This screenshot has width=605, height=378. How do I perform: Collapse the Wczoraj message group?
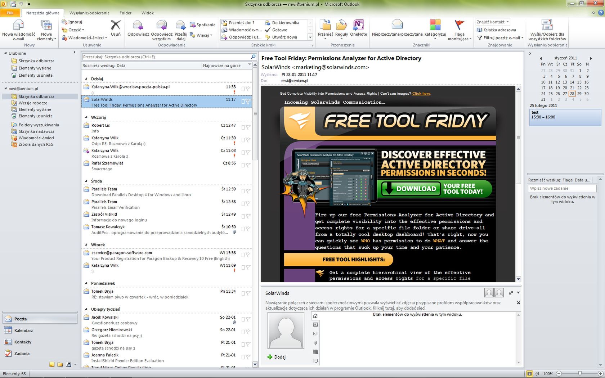(x=86, y=117)
